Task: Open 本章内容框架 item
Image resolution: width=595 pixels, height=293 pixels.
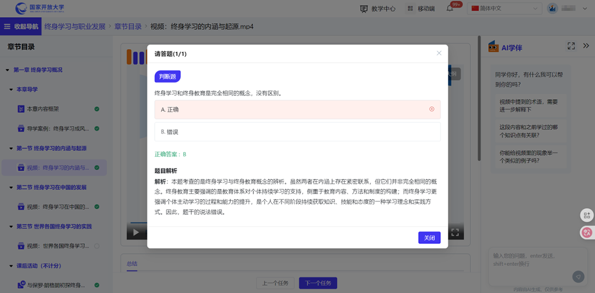Action: (x=43, y=109)
